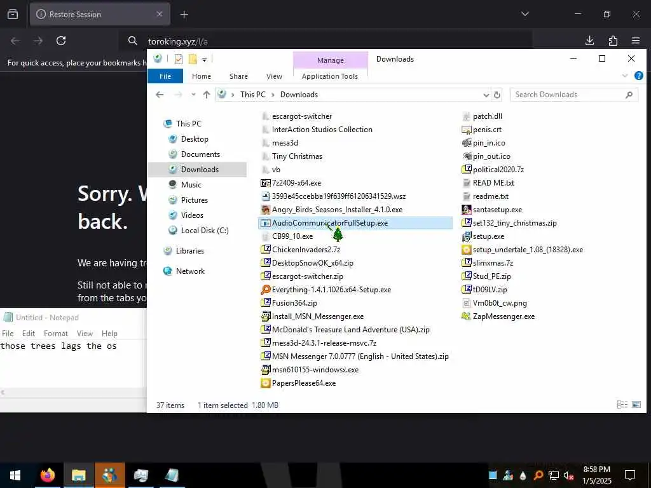Select the santasetup.exe file icon
651x488 pixels.
click(466, 210)
